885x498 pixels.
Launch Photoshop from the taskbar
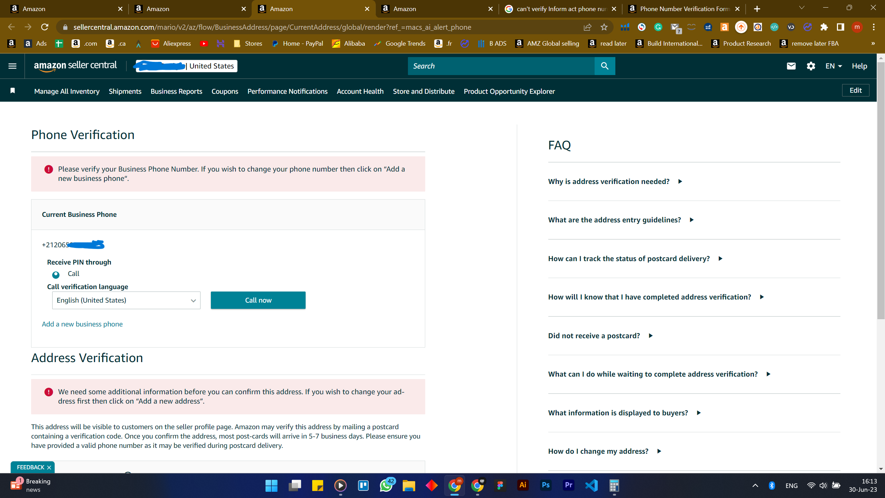pos(546,486)
